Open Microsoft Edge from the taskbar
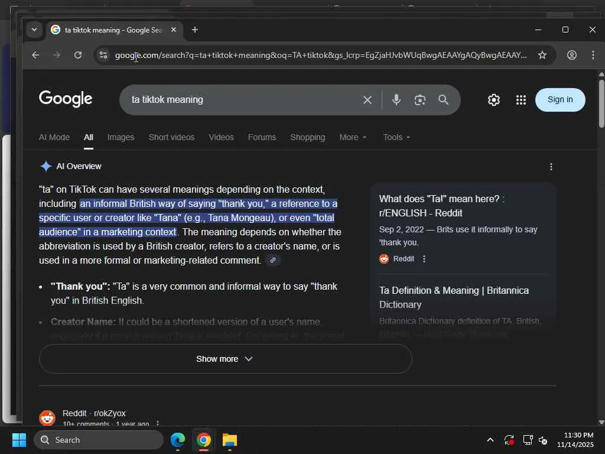605x454 pixels. coord(178,440)
